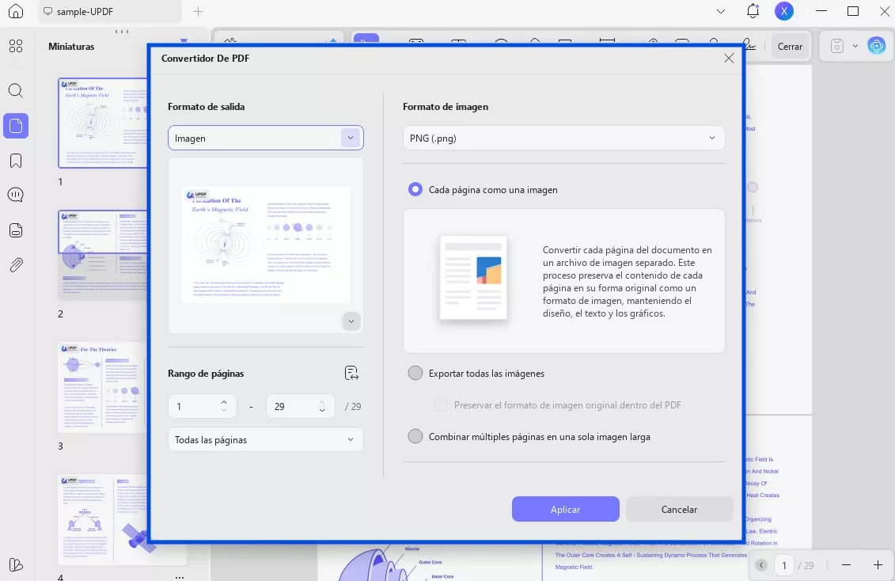The width and height of the screenshot is (895, 581).
Task: Click the current page number field at bottom
Action: pos(784,565)
